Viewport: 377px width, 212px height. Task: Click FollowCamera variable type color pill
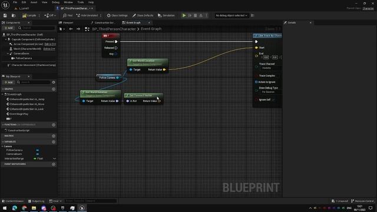coord(38,150)
